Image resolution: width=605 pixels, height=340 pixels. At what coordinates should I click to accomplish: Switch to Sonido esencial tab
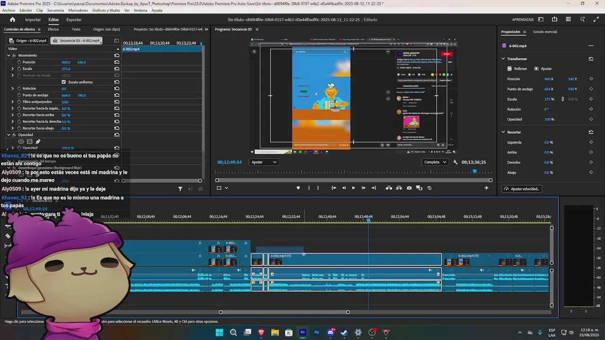point(545,32)
